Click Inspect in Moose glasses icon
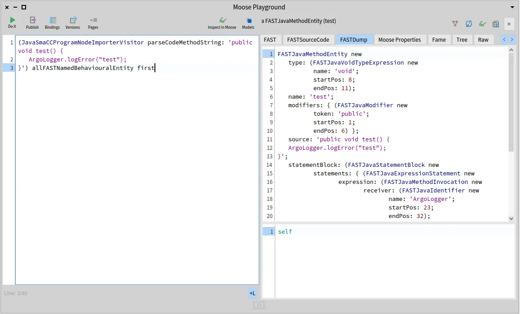Viewport: 520px width, 314px height. point(222,23)
